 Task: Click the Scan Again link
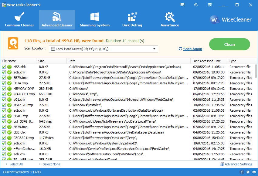(192, 49)
